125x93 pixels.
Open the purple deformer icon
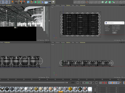pos(43,2)
